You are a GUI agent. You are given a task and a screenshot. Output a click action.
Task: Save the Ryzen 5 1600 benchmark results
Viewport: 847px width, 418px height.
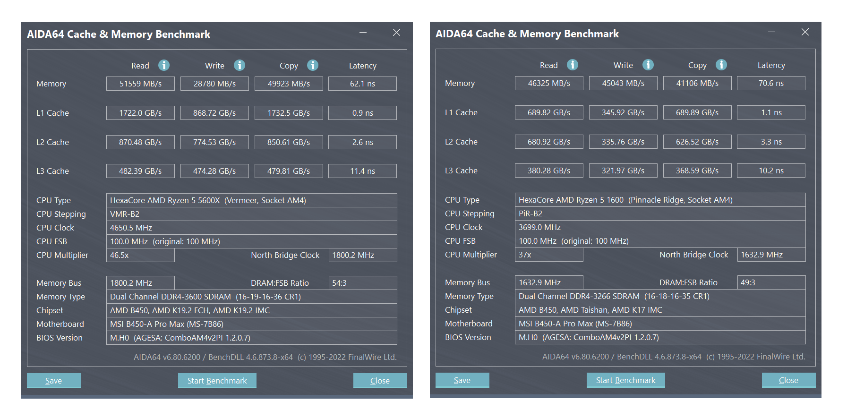pos(462,380)
